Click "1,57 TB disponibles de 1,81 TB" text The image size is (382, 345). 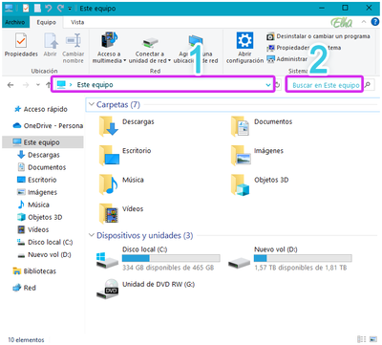(300, 268)
